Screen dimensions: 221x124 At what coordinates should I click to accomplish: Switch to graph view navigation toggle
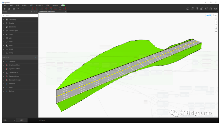[x=215, y=15]
